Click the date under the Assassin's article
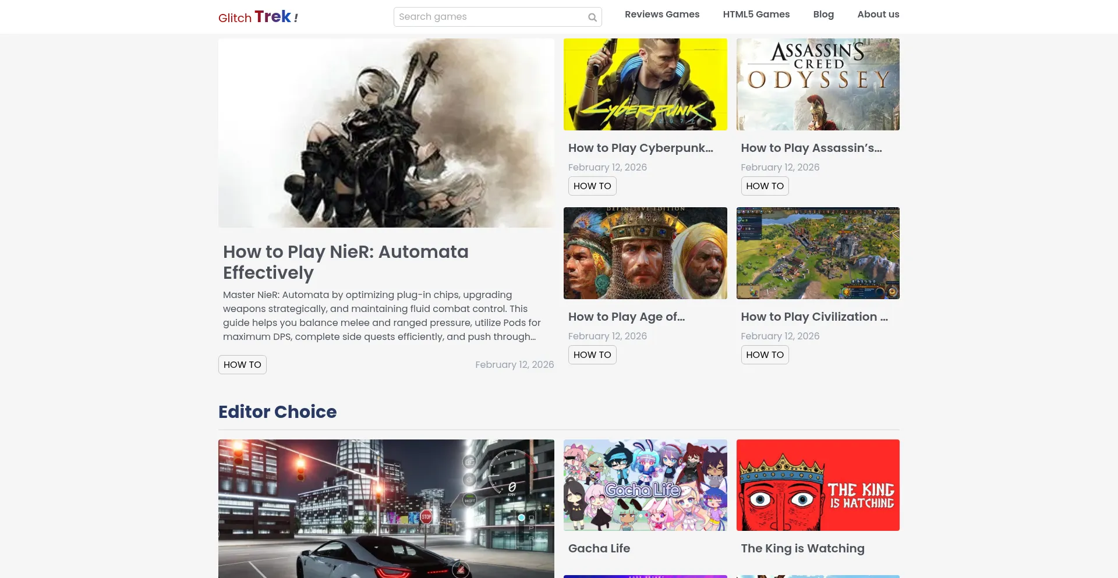 coord(780,167)
